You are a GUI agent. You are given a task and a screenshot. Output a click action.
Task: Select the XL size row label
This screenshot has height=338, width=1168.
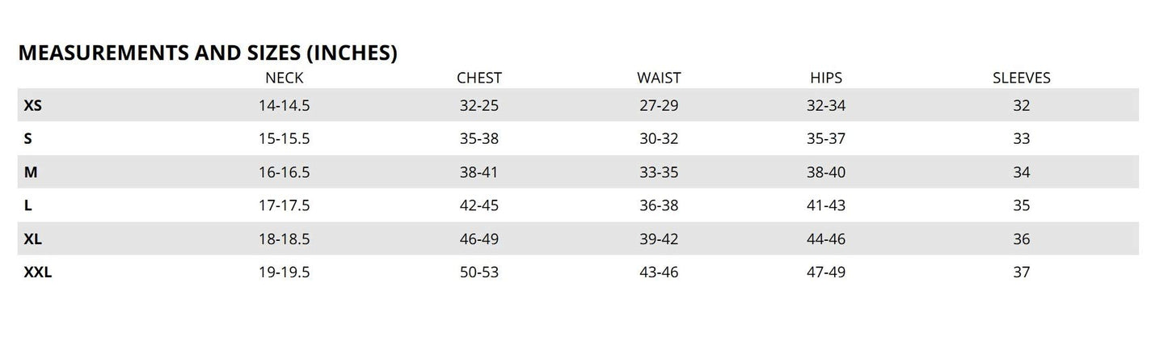pyautogui.click(x=33, y=239)
